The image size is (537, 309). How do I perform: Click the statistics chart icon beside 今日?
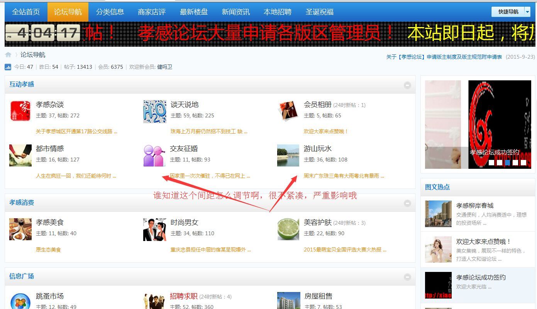click(8, 67)
